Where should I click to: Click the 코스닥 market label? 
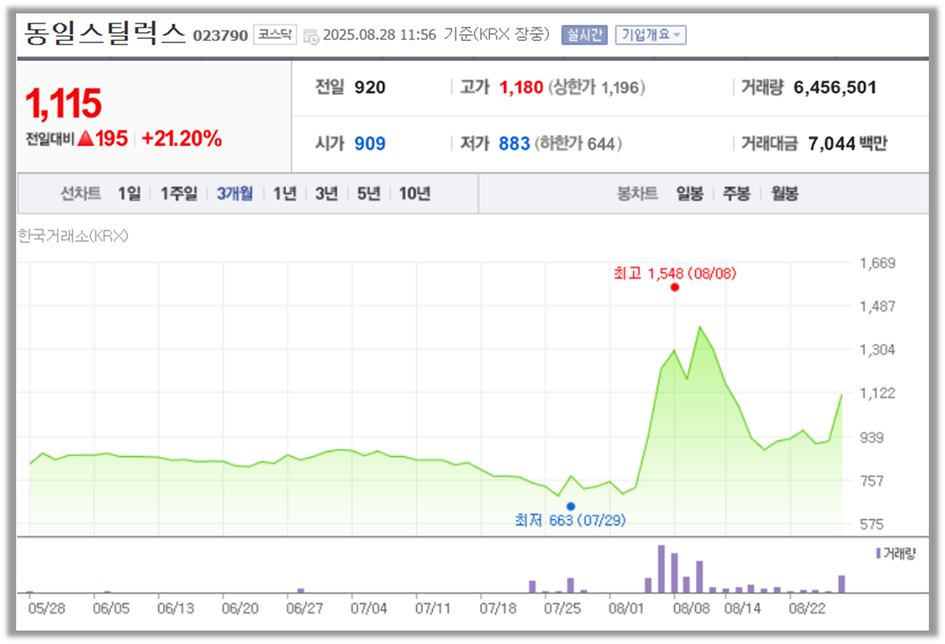275,34
